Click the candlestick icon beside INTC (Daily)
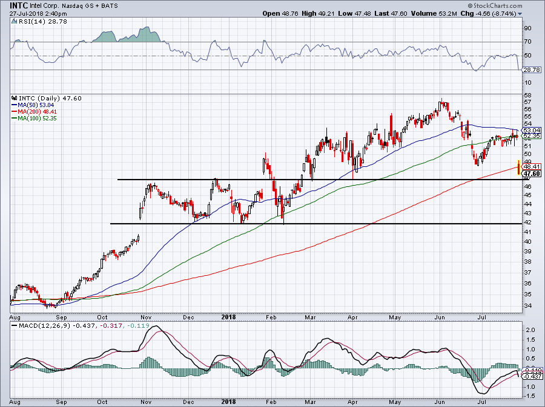The height and width of the screenshot is (407, 545). 15,98
